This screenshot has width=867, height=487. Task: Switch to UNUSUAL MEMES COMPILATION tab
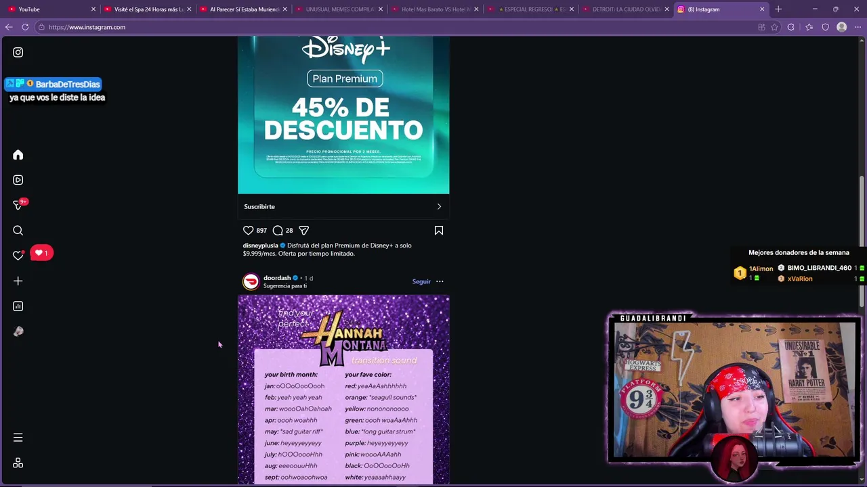pos(339,9)
